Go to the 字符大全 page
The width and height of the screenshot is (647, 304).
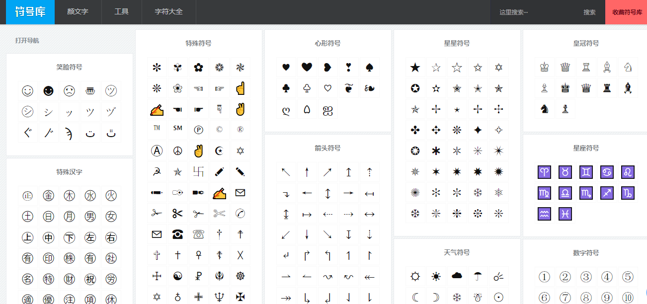pyautogui.click(x=168, y=12)
